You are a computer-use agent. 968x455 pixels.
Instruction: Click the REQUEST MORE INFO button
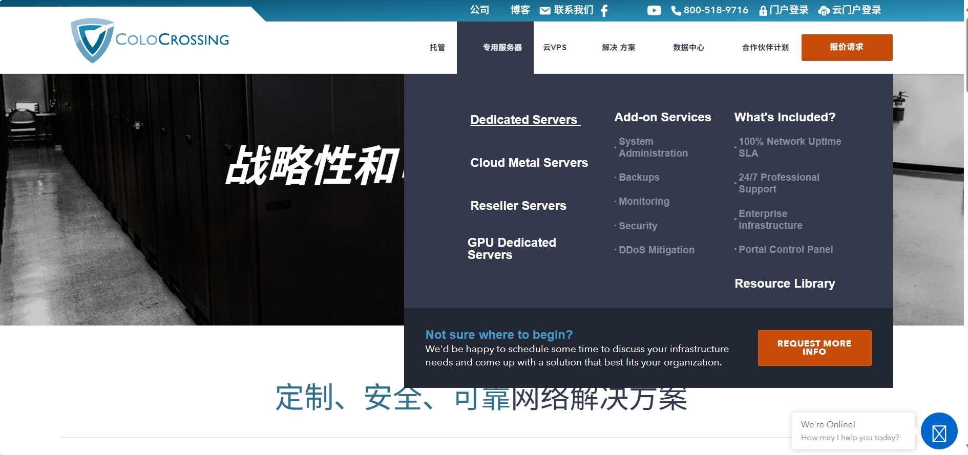point(814,348)
